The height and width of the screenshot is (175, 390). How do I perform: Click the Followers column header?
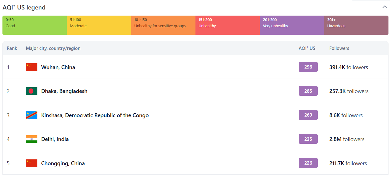339,48
